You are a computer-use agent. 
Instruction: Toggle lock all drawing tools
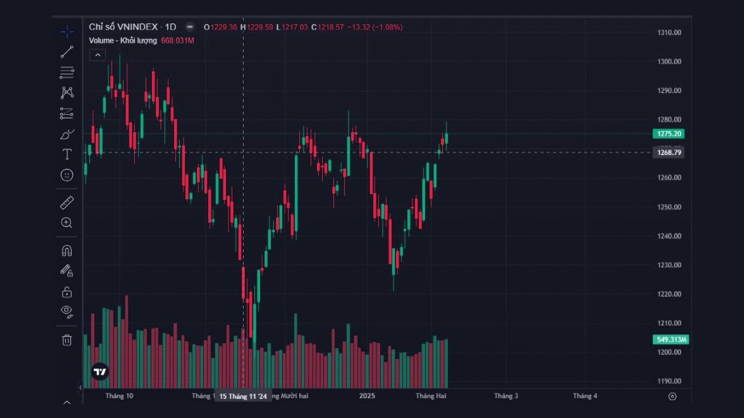coord(67,292)
